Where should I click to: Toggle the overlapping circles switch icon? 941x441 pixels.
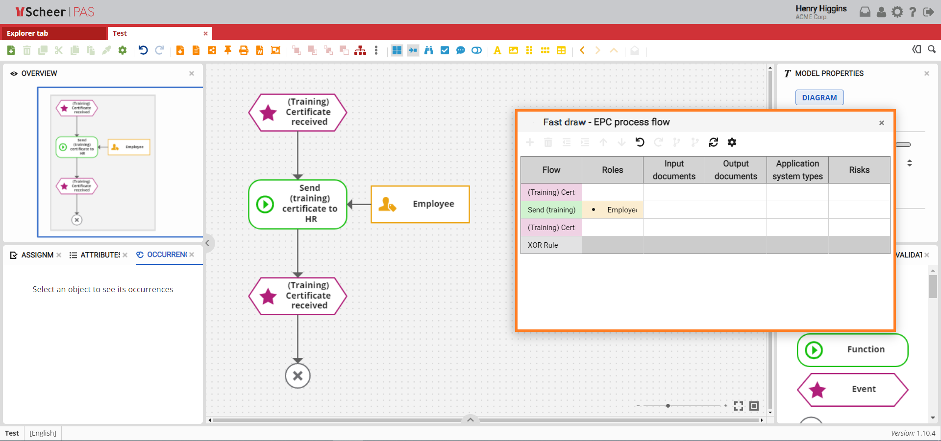(x=476, y=50)
